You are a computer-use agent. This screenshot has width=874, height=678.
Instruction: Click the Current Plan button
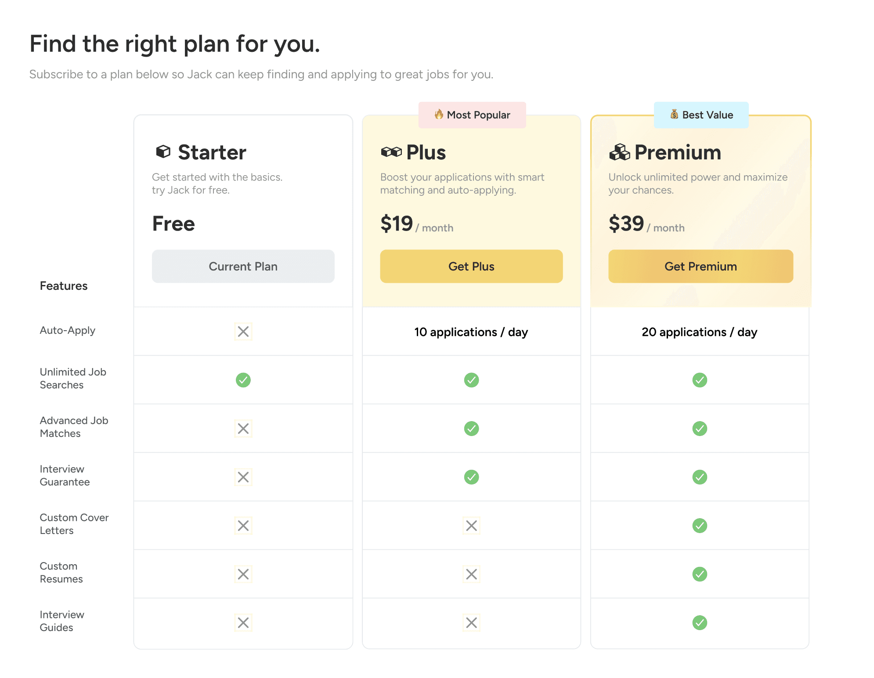point(243,267)
